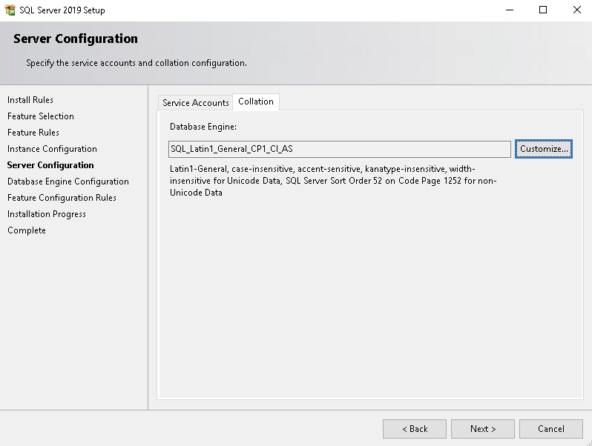Click the Database Engine collation field
Image resolution: width=592 pixels, height=446 pixels.
tap(340, 149)
